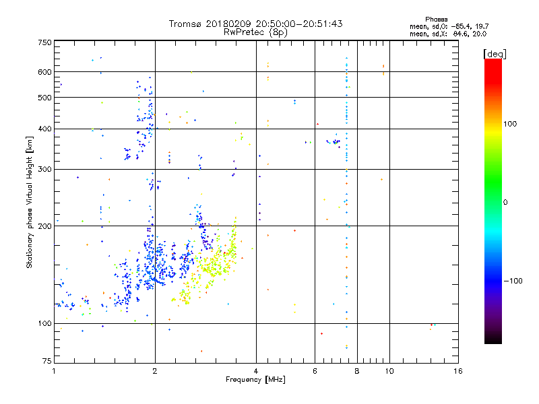Click the plot title "Tromsø 20180209 20:50:00-20:51:43"
The height and width of the screenshot is (404, 539).
pos(255,24)
